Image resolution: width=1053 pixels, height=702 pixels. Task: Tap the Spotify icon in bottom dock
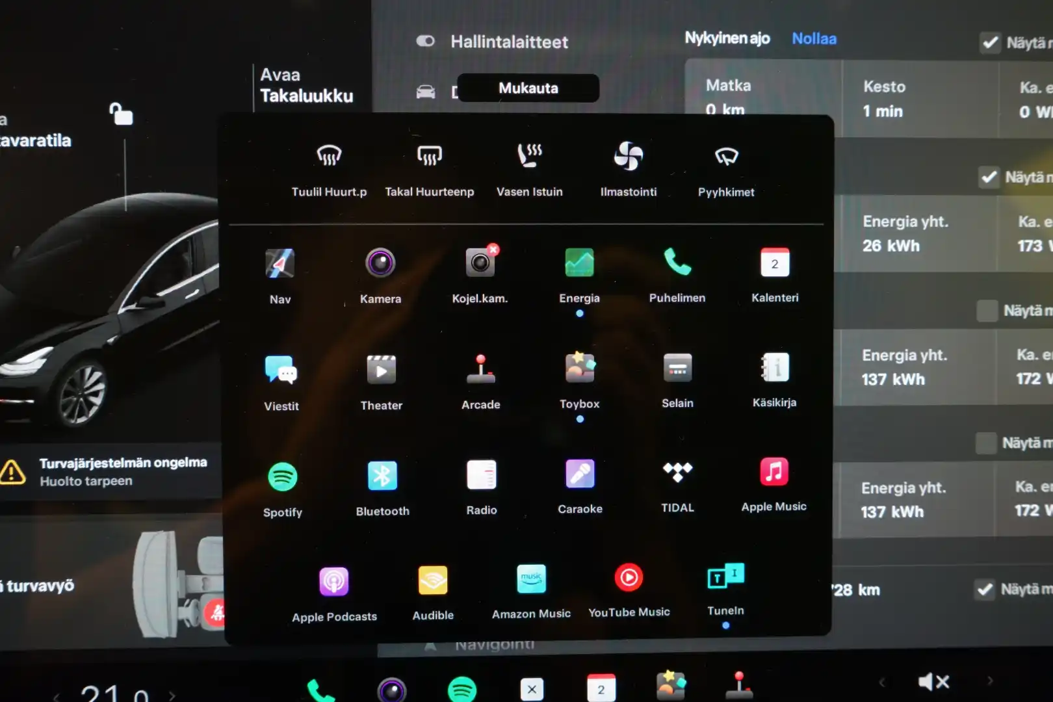[x=462, y=690]
